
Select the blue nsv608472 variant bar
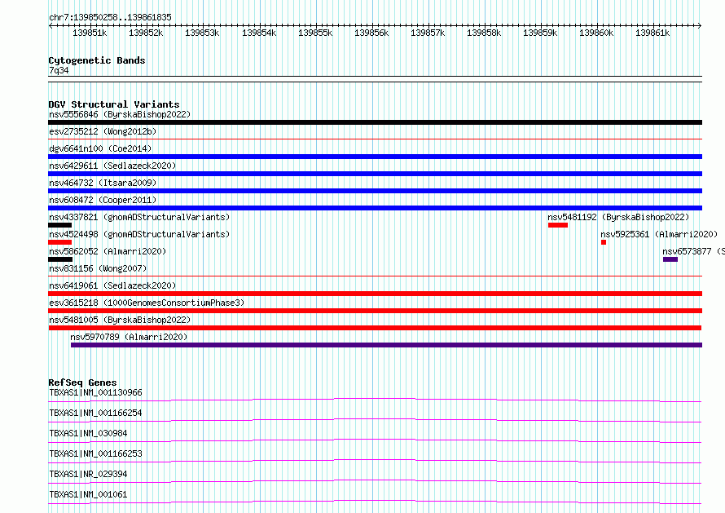coord(375,208)
